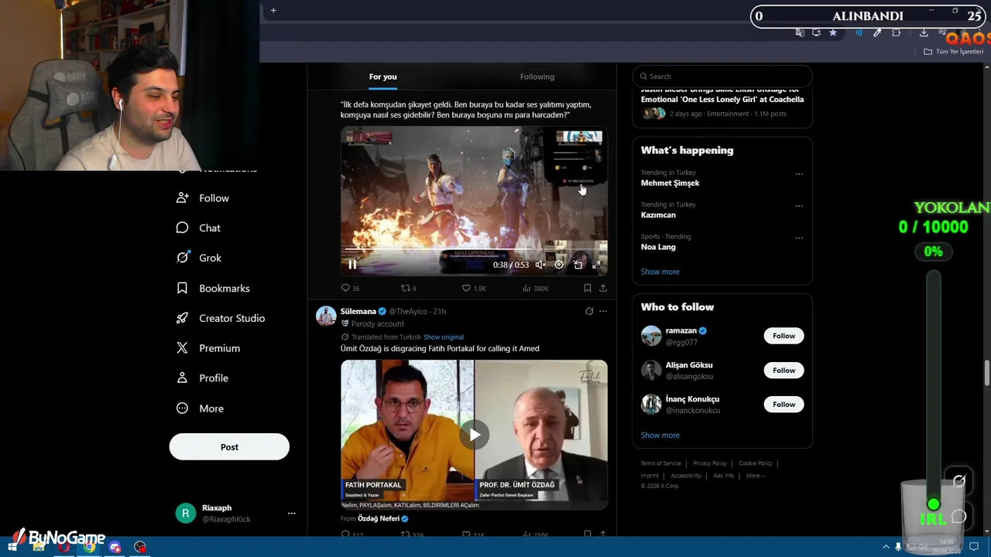Switch to the For you tab

(382, 77)
